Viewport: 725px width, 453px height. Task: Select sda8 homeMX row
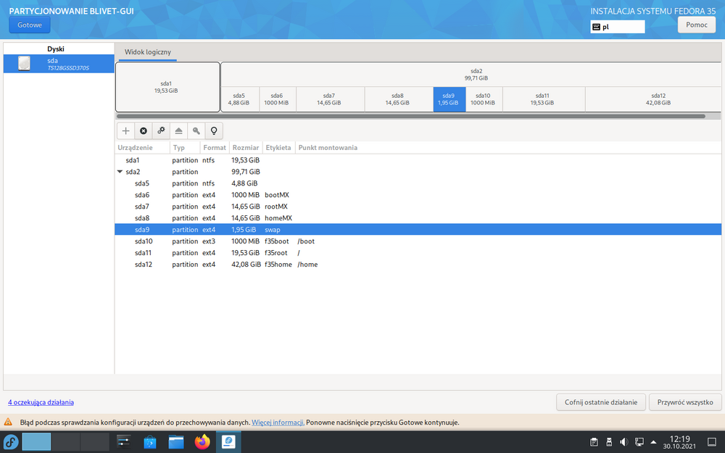coord(418,217)
